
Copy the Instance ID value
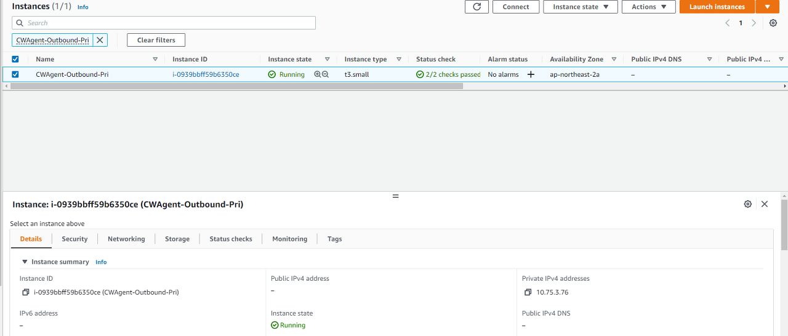[x=26, y=292]
